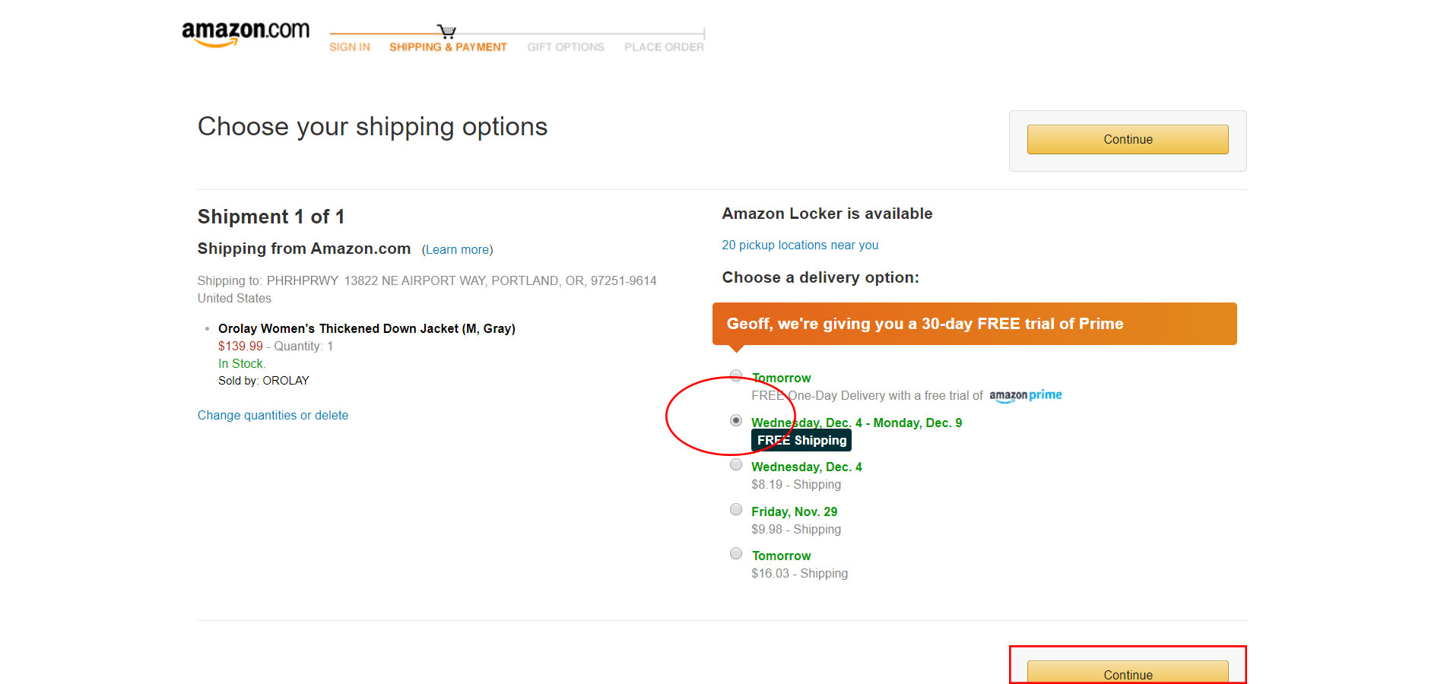Viewport: 1444px width, 684px height.
Task: View 20 pickup locations near you
Action: point(800,245)
